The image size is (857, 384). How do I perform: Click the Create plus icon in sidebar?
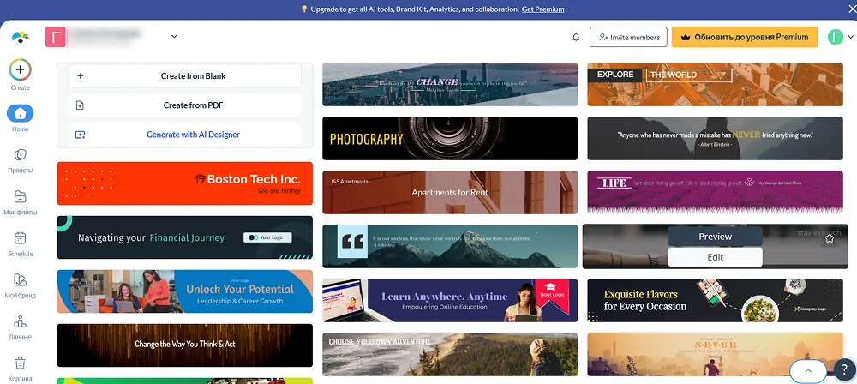point(21,69)
